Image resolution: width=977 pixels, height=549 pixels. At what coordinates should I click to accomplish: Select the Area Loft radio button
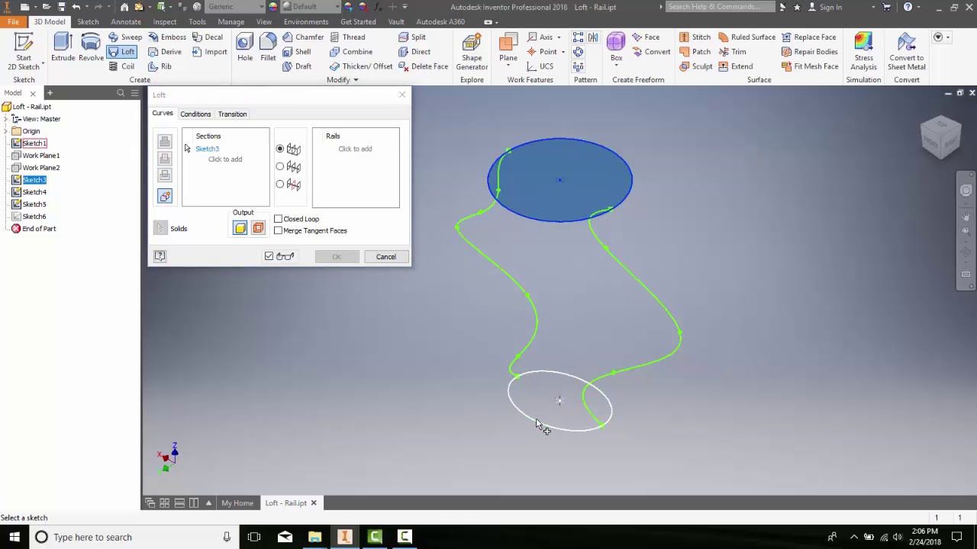[x=280, y=184]
